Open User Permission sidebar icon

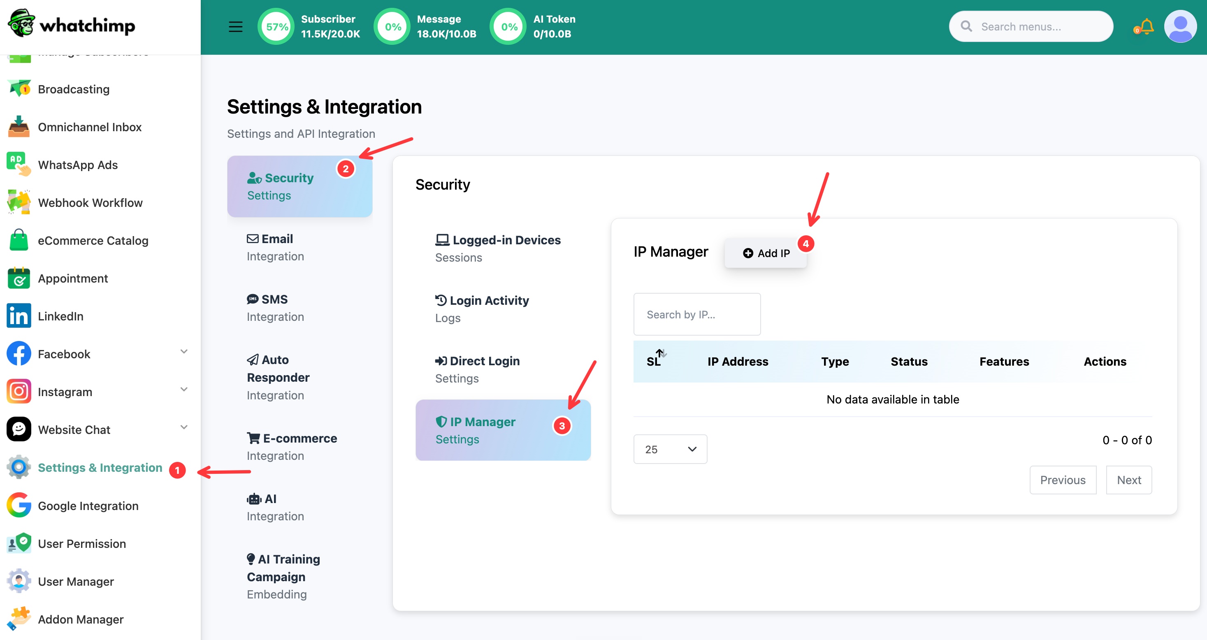point(19,543)
